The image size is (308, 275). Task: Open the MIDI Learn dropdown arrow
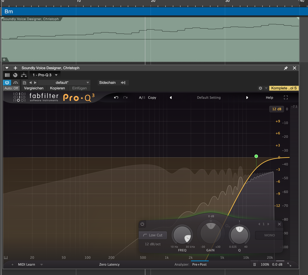42,265
